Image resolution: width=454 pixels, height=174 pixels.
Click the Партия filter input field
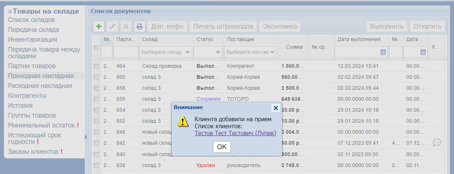click(x=126, y=52)
